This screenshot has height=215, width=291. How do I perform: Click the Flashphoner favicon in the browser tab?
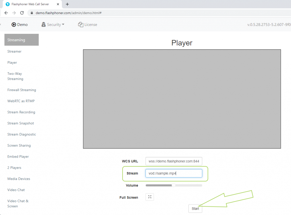click(8, 4)
